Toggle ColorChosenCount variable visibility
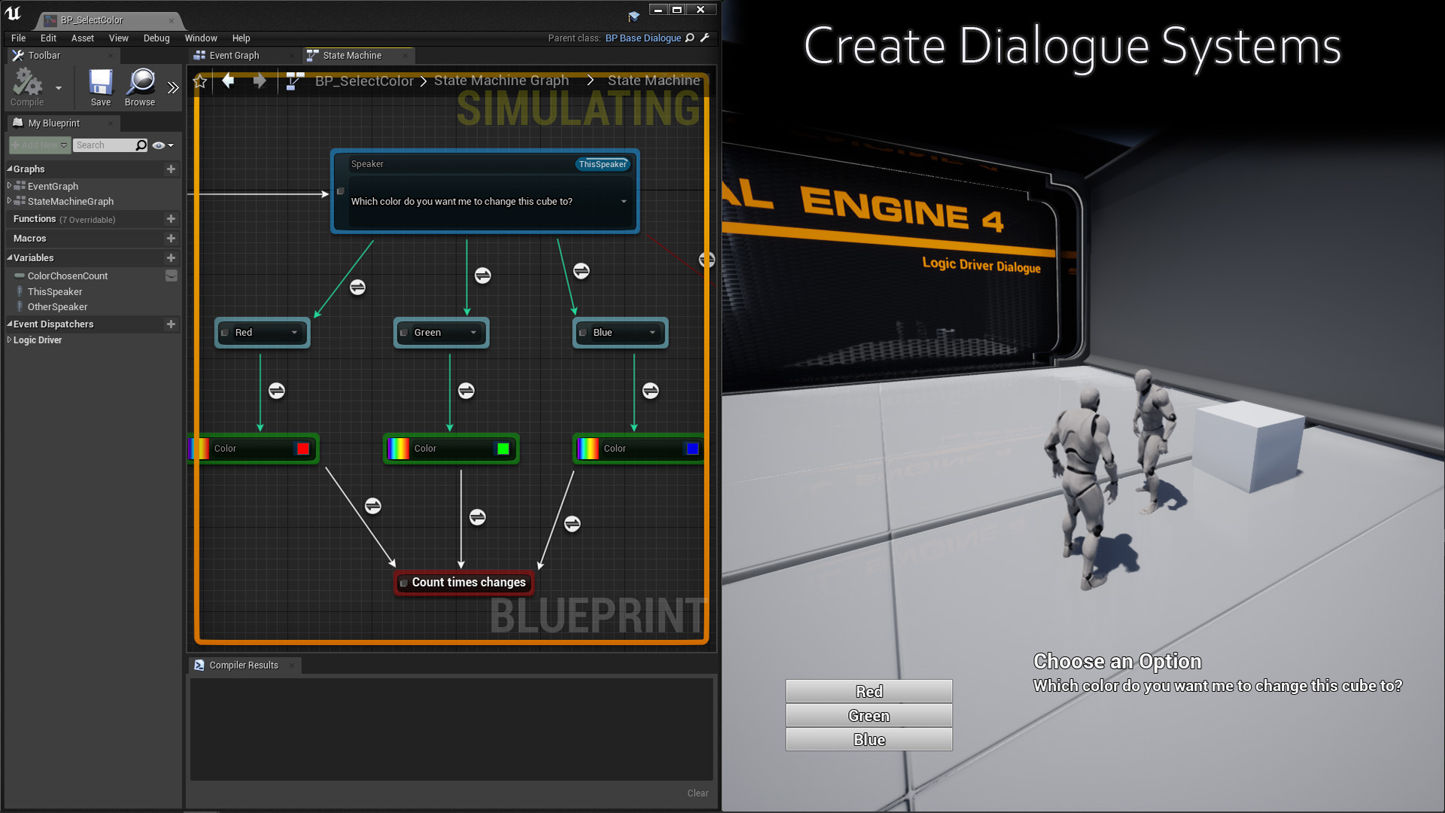The image size is (1445, 813). [172, 276]
